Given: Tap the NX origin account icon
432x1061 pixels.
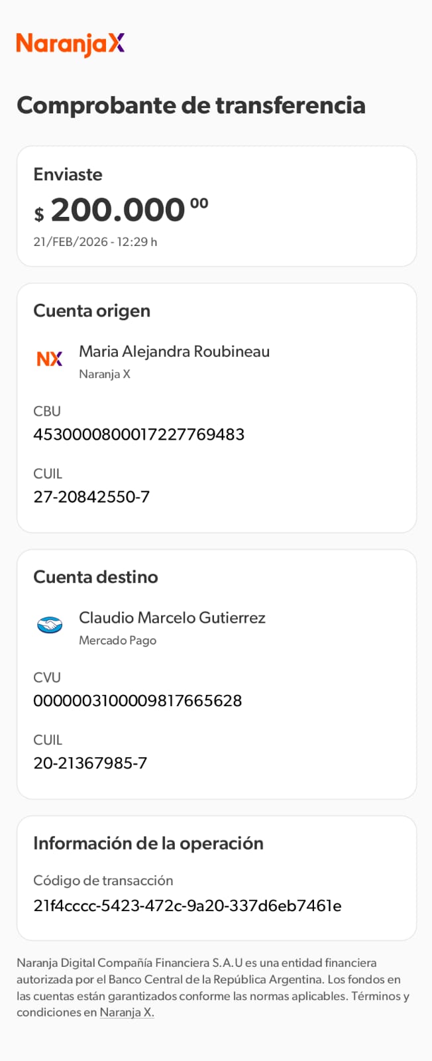Looking at the screenshot, I should click(x=50, y=359).
